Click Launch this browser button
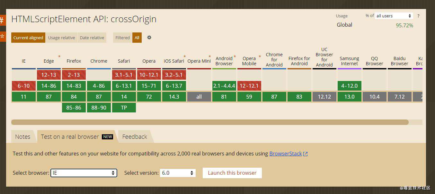The height and width of the screenshot is (194, 435). [x=232, y=173]
